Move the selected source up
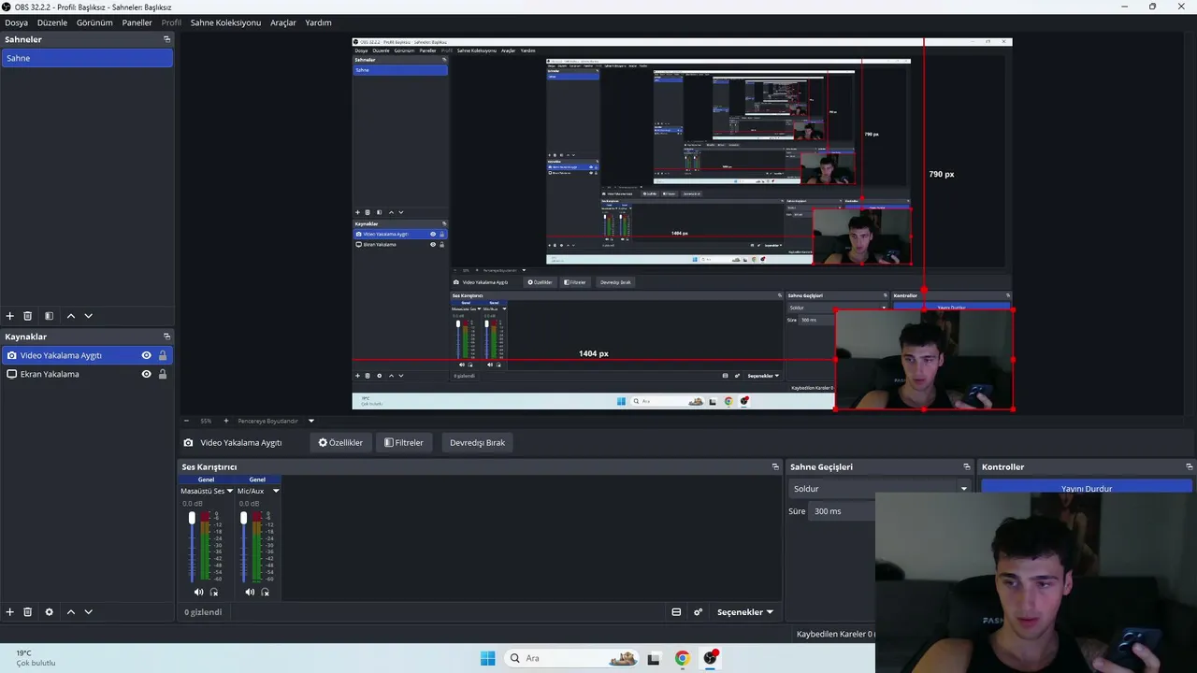This screenshot has width=1197, height=673. click(70, 612)
